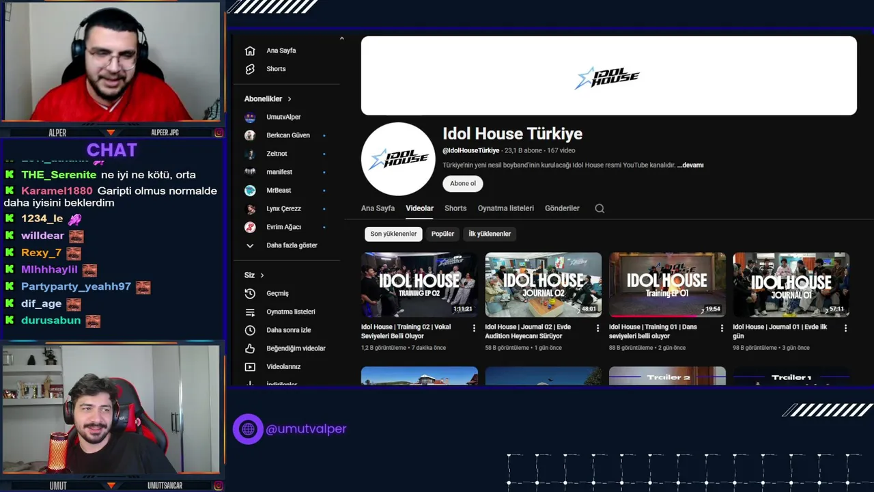The width and height of the screenshot is (874, 492).
Task: Open Zeitnot channel avatar
Action: click(x=250, y=154)
